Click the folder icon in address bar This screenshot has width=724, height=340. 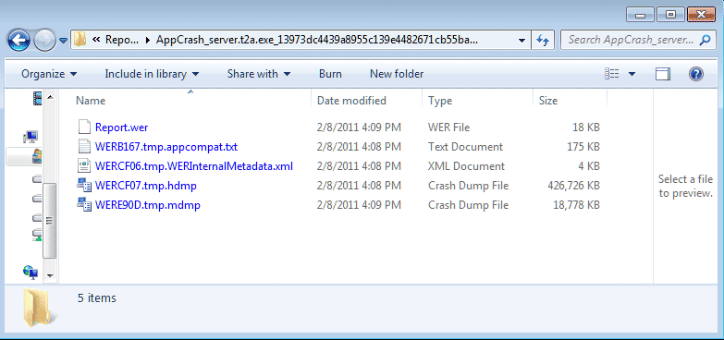point(80,40)
